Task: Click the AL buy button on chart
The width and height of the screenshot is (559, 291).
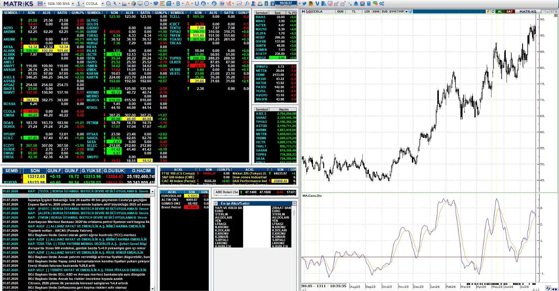Action: pyautogui.click(x=500, y=12)
